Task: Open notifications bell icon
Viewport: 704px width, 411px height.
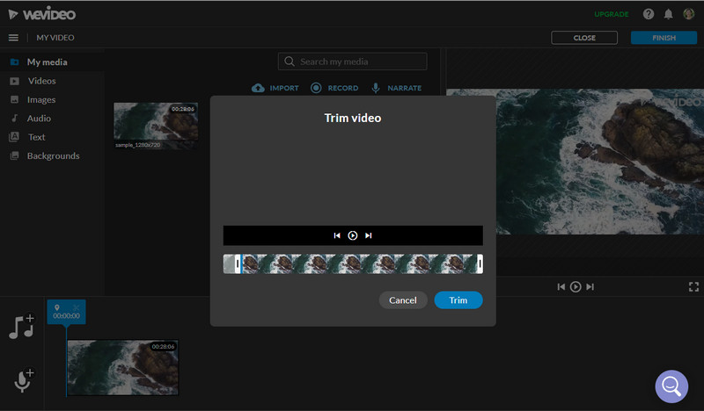Action: coord(669,14)
